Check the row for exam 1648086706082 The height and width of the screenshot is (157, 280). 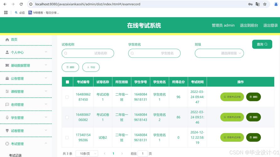(67, 117)
